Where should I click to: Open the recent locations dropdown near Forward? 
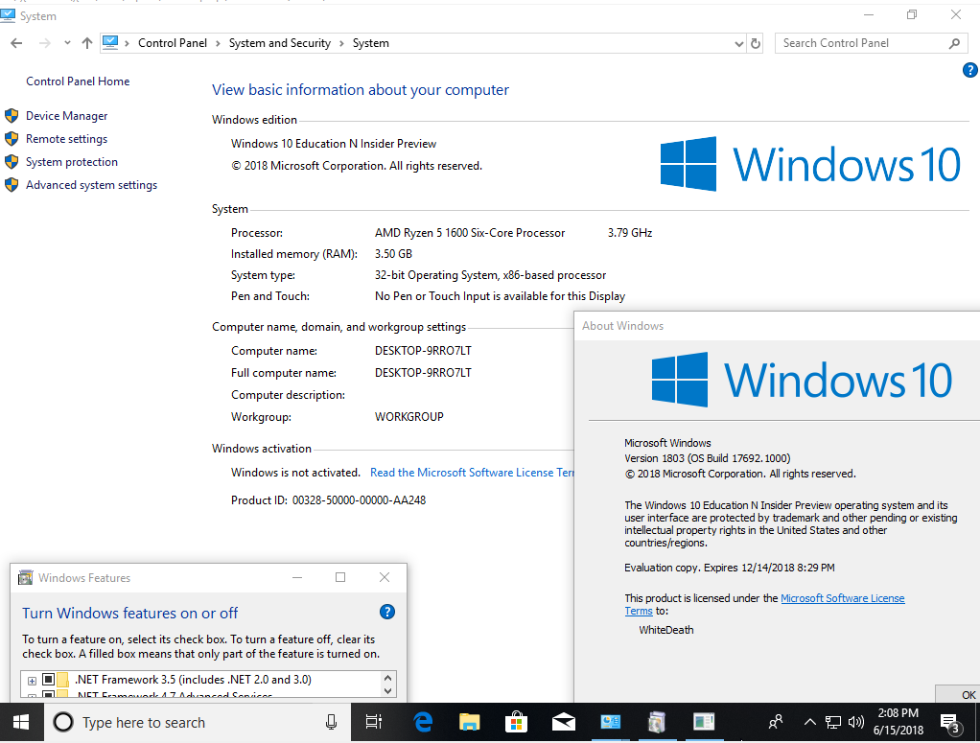coord(67,43)
